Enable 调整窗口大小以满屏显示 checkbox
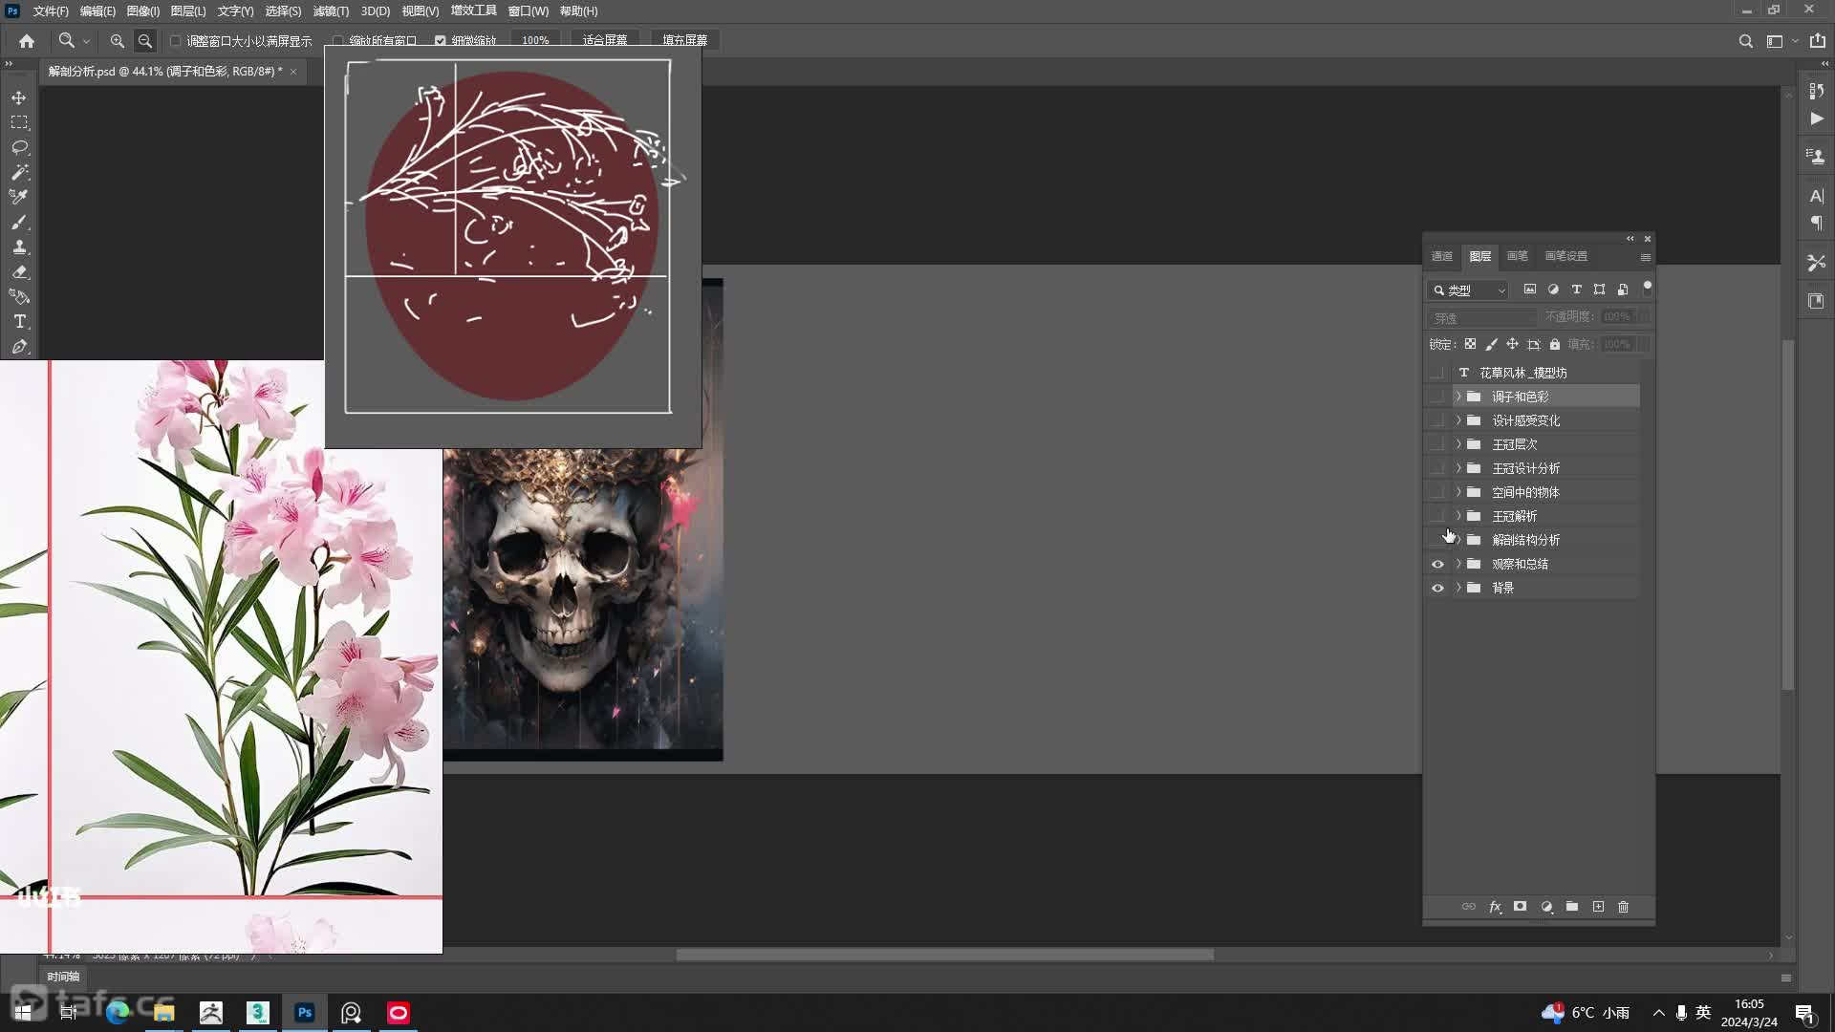 tap(176, 41)
